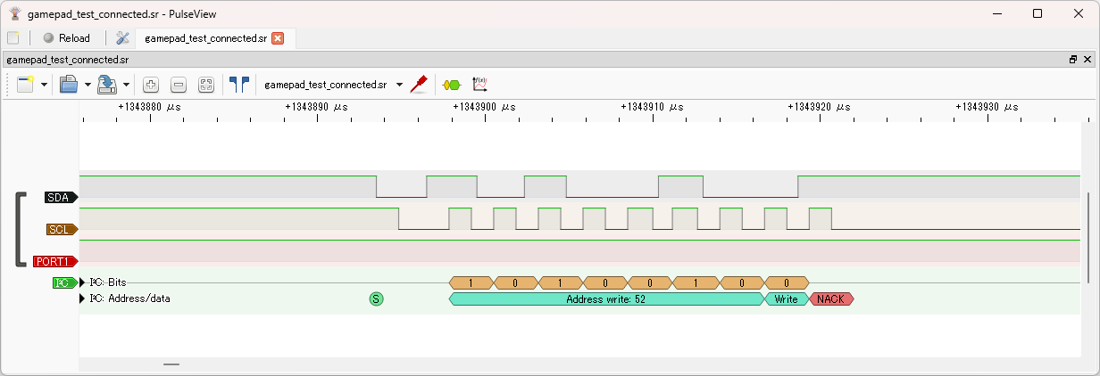Click the open file folder icon
Viewport: 1100px width, 376px height.
[x=69, y=85]
